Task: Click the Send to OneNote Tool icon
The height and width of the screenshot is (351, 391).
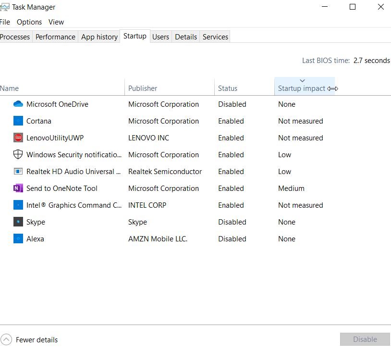Action: [x=18, y=188]
